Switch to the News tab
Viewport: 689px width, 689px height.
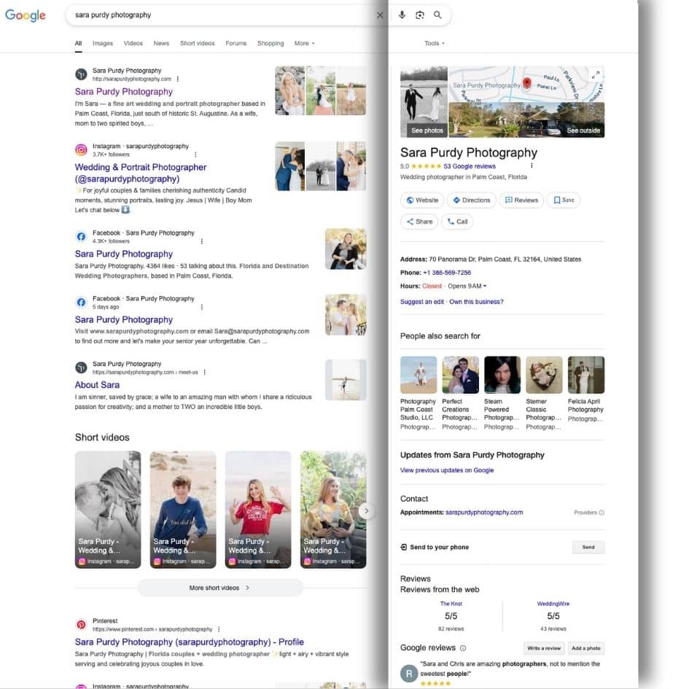point(161,43)
